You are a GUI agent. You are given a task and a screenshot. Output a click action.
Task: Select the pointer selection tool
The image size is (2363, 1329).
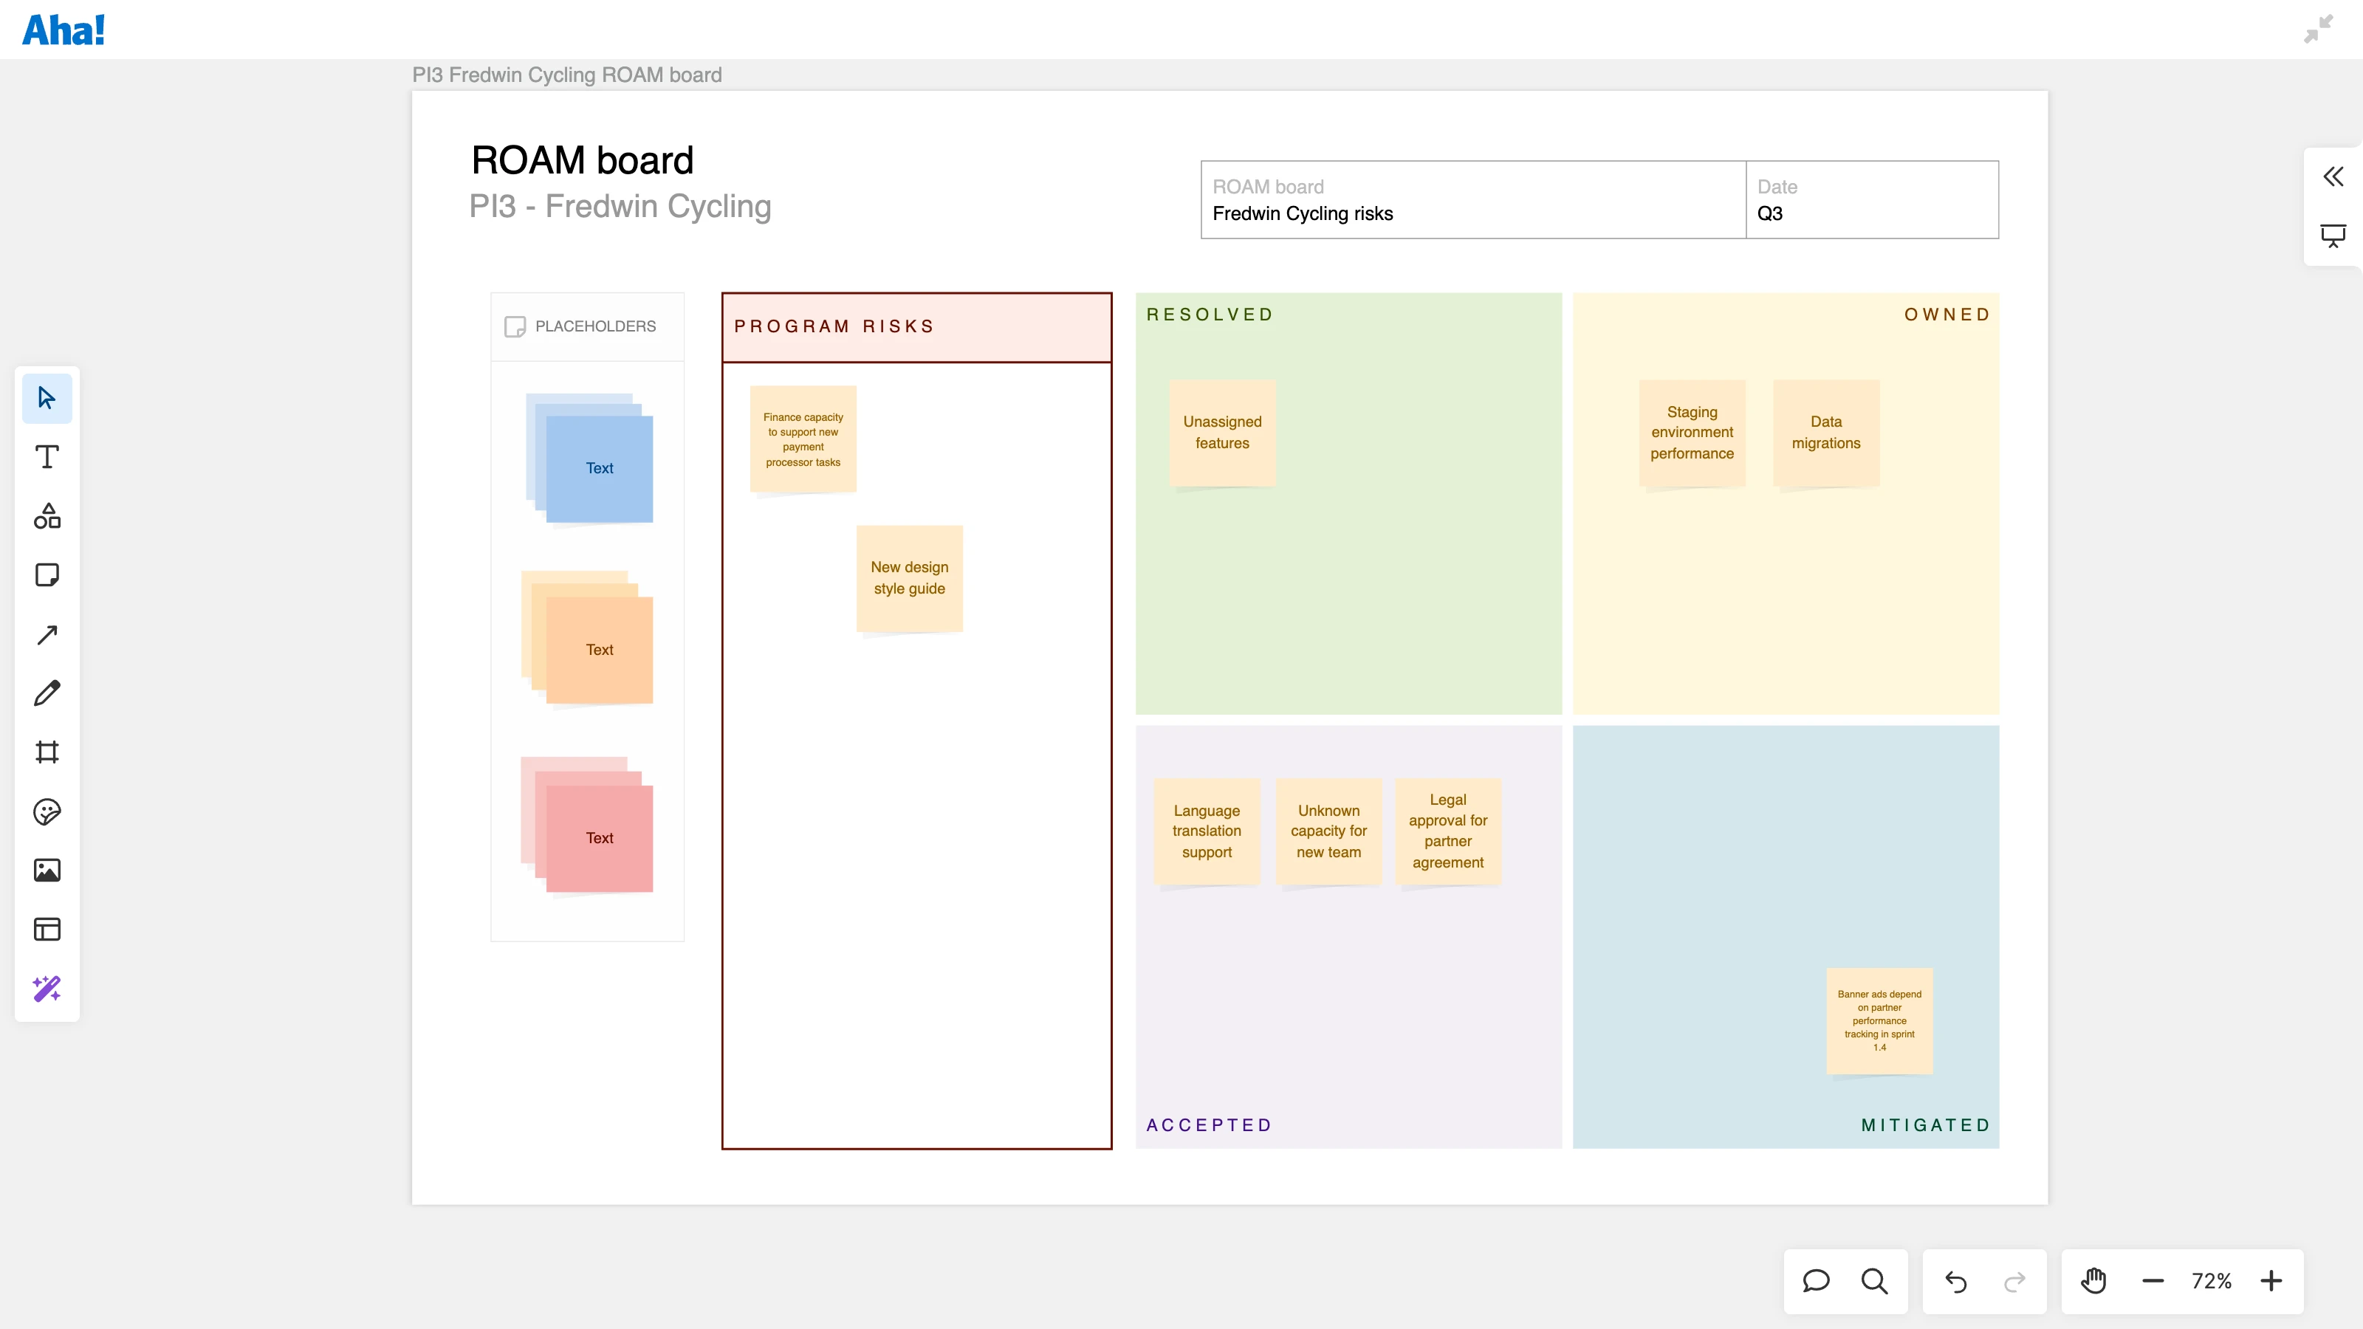(x=47, y=398)
